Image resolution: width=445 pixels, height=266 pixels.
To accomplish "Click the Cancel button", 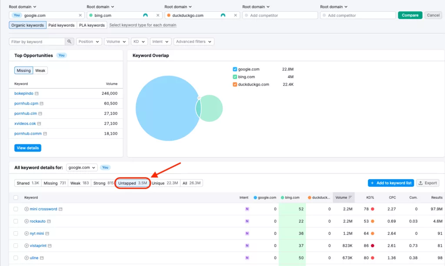I will [433, 15].
